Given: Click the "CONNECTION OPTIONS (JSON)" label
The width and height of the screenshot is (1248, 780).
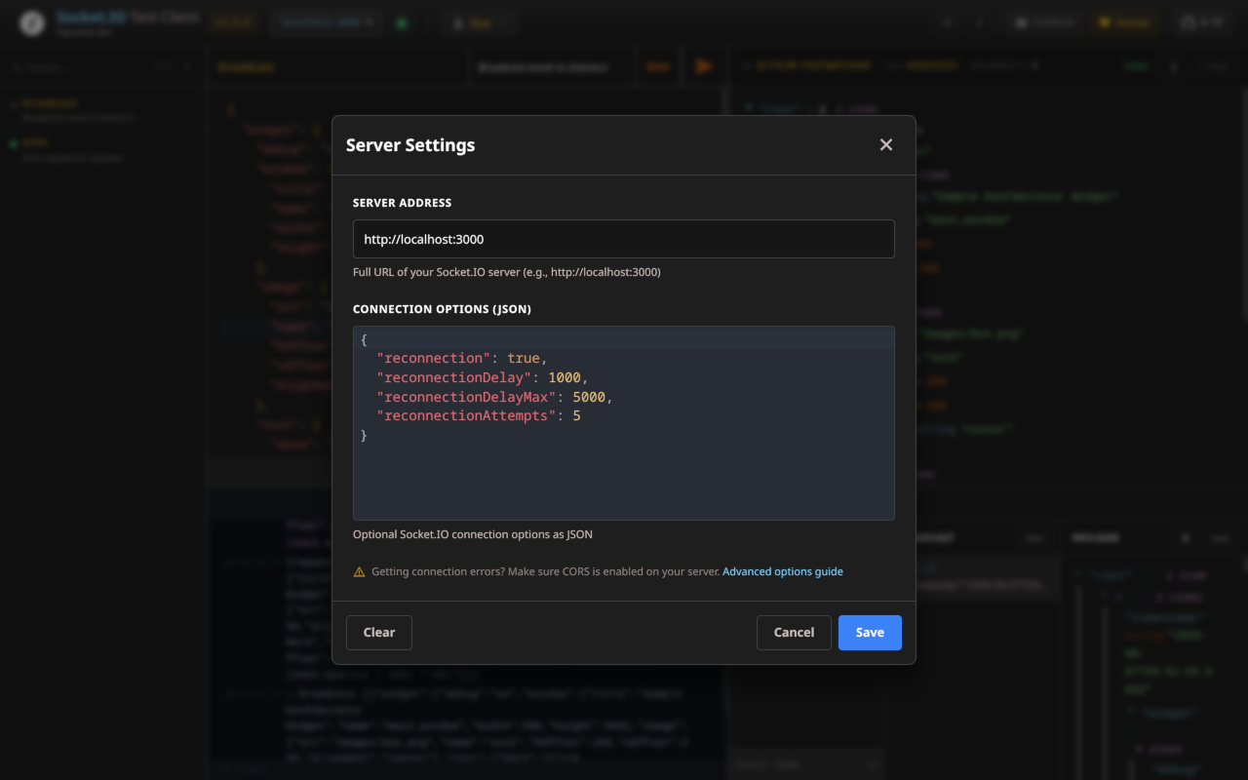Looking at the screenshot, I should (442, 309).
